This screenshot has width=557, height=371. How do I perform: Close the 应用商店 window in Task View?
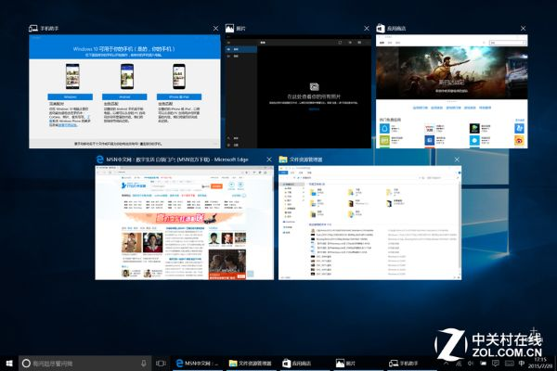click(x=522, y=29)
